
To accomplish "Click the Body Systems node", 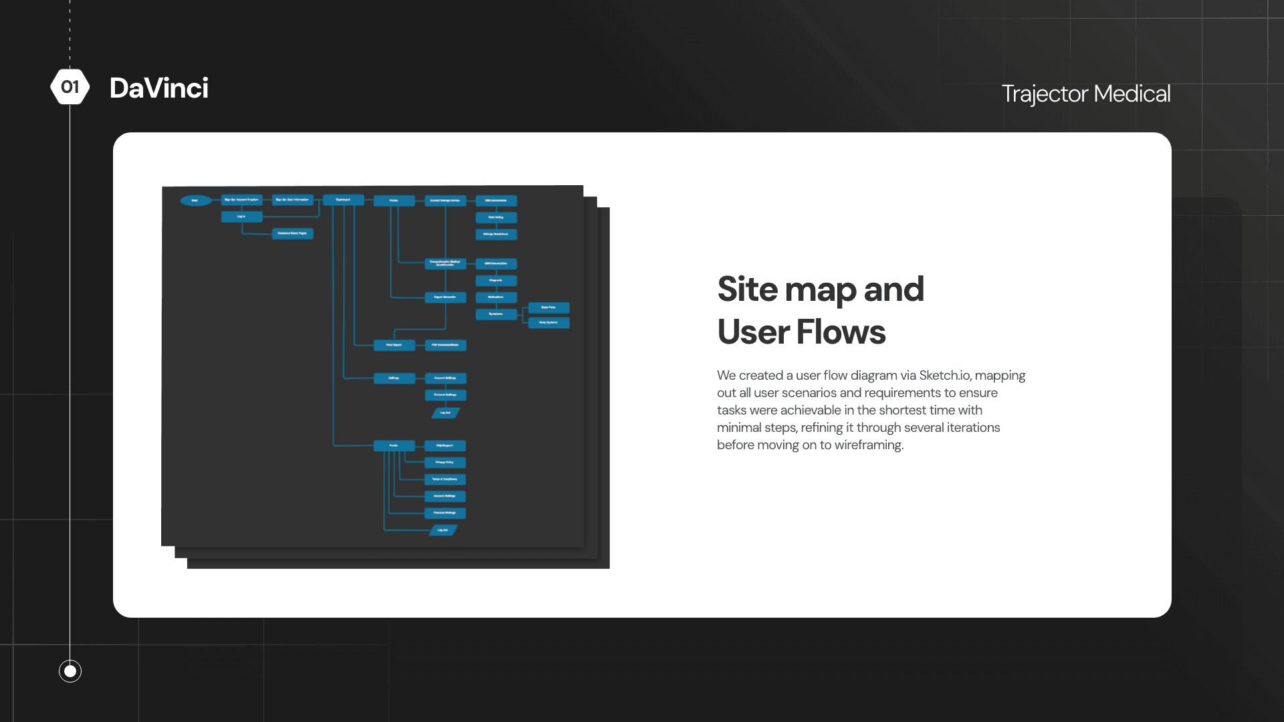I will [549, 322].
